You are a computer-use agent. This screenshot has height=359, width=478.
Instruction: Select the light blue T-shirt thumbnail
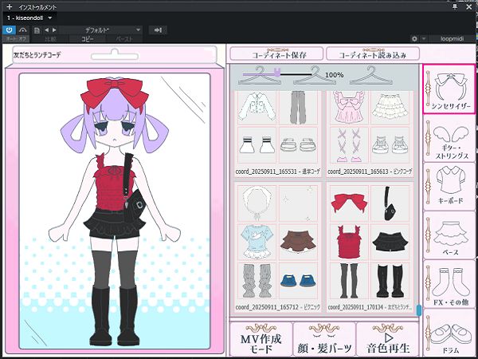click(x=257, y=242)
